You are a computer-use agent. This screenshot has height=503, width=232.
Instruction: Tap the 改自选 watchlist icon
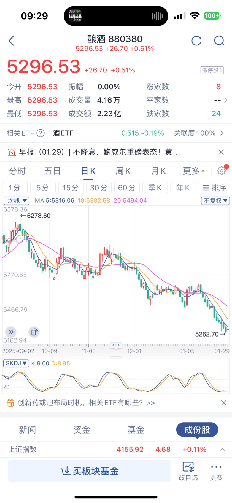coord(188,471)
